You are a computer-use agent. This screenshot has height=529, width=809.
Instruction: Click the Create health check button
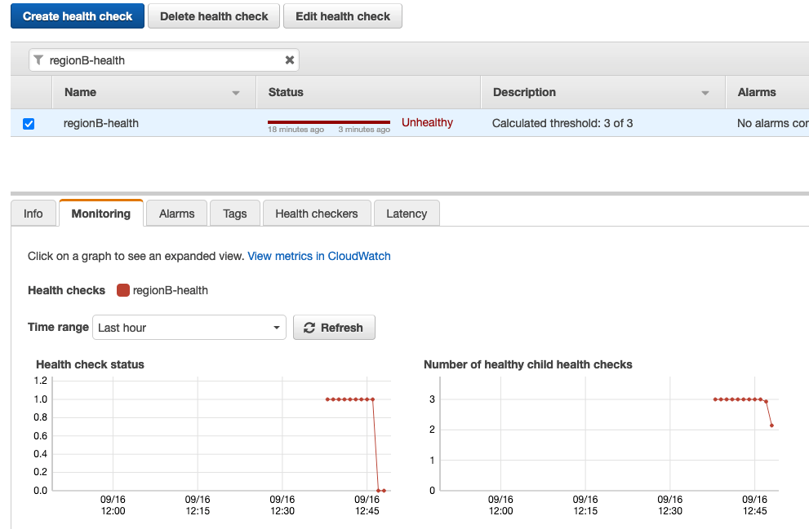click(x=77, y=15)
